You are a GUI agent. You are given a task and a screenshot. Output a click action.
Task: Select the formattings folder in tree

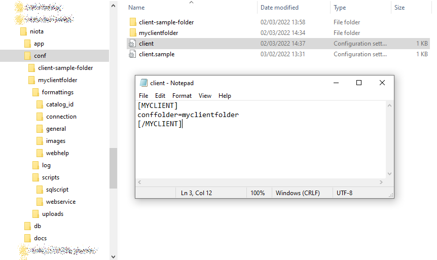(x=57, y=92)
